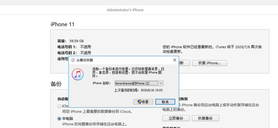Select the 本电脑 radio button

coord(59,119)
